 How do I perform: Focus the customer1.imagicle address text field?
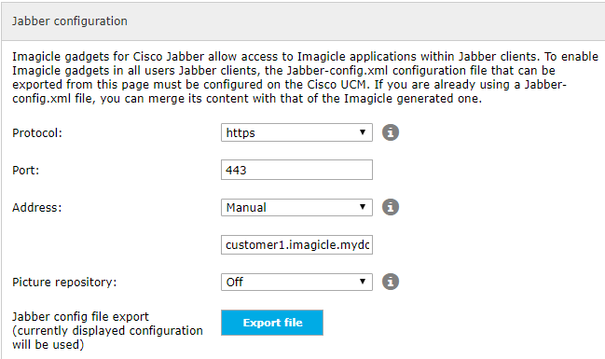tap(296, 244)
